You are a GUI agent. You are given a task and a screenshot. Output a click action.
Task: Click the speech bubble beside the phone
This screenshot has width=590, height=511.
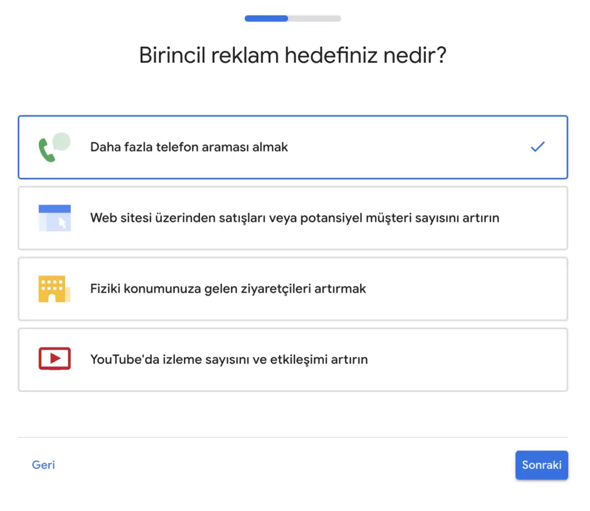point(61,141)
